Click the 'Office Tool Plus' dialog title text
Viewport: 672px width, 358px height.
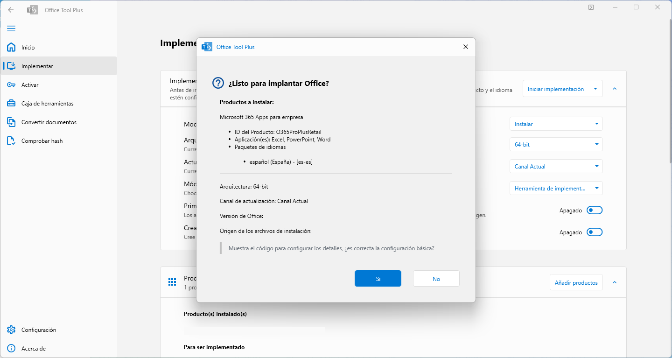pyautogui.click(x=235, y=47)
